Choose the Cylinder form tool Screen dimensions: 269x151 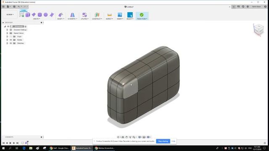[40, 15]
